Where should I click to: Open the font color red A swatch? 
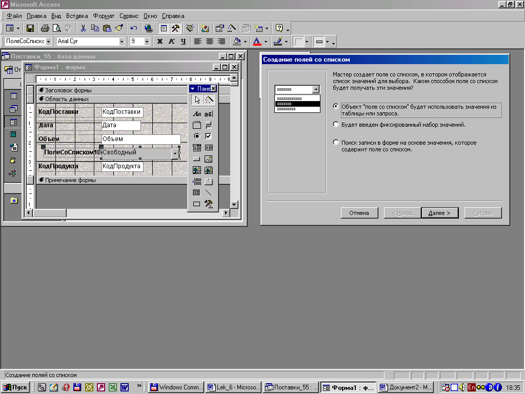[257, 42]
